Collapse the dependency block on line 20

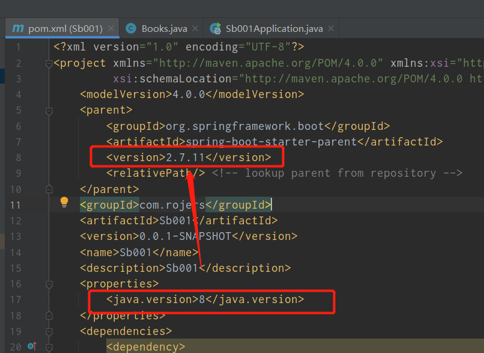click(x=49, y=347)
